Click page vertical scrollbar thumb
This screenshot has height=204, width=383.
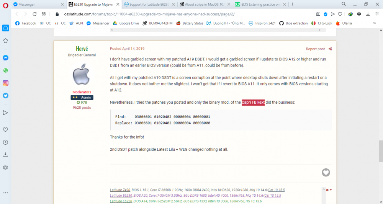[x=381, y=151]
